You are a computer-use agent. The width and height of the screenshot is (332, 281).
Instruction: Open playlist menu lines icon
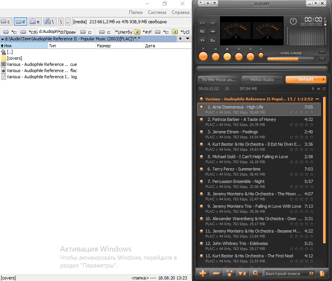[x=324, y=89]
